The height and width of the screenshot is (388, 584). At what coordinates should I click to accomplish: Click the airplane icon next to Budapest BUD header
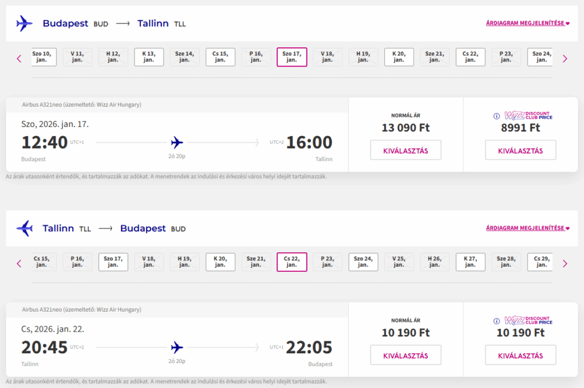click(x=25, y=23)
